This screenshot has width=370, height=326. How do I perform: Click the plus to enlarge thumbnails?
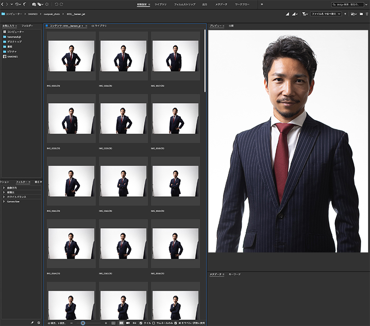pyautogui.click(x=106, y=323)
